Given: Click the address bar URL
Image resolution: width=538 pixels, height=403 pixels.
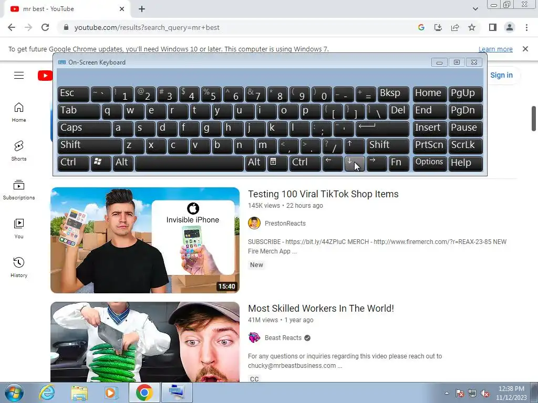Looking at the screenshot, I should click(147, 27).
